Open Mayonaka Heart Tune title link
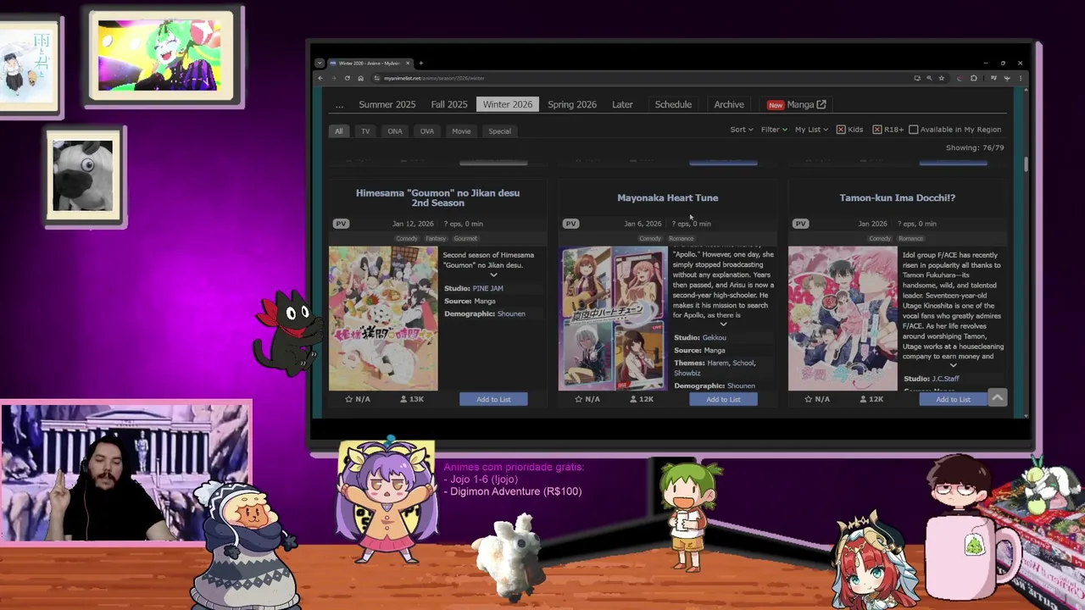The height and width of the screenshot is (610, 1085). coord(668,197)
